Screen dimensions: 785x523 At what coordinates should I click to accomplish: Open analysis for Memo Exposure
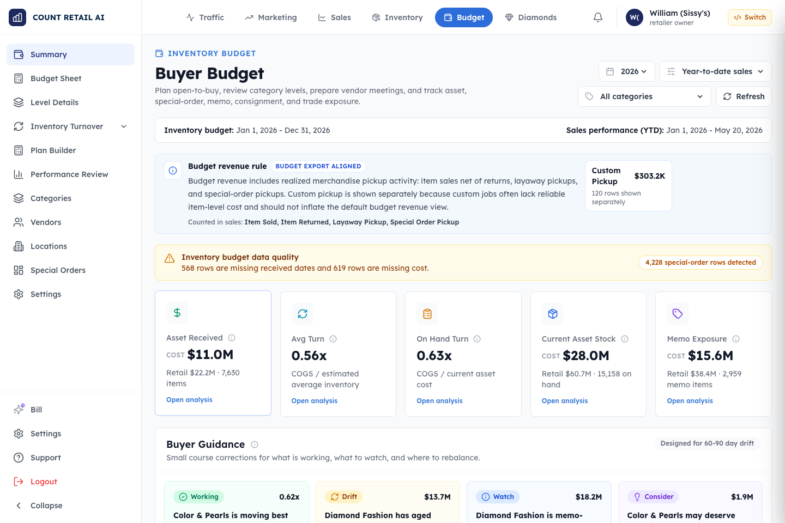tap(690, 401)
